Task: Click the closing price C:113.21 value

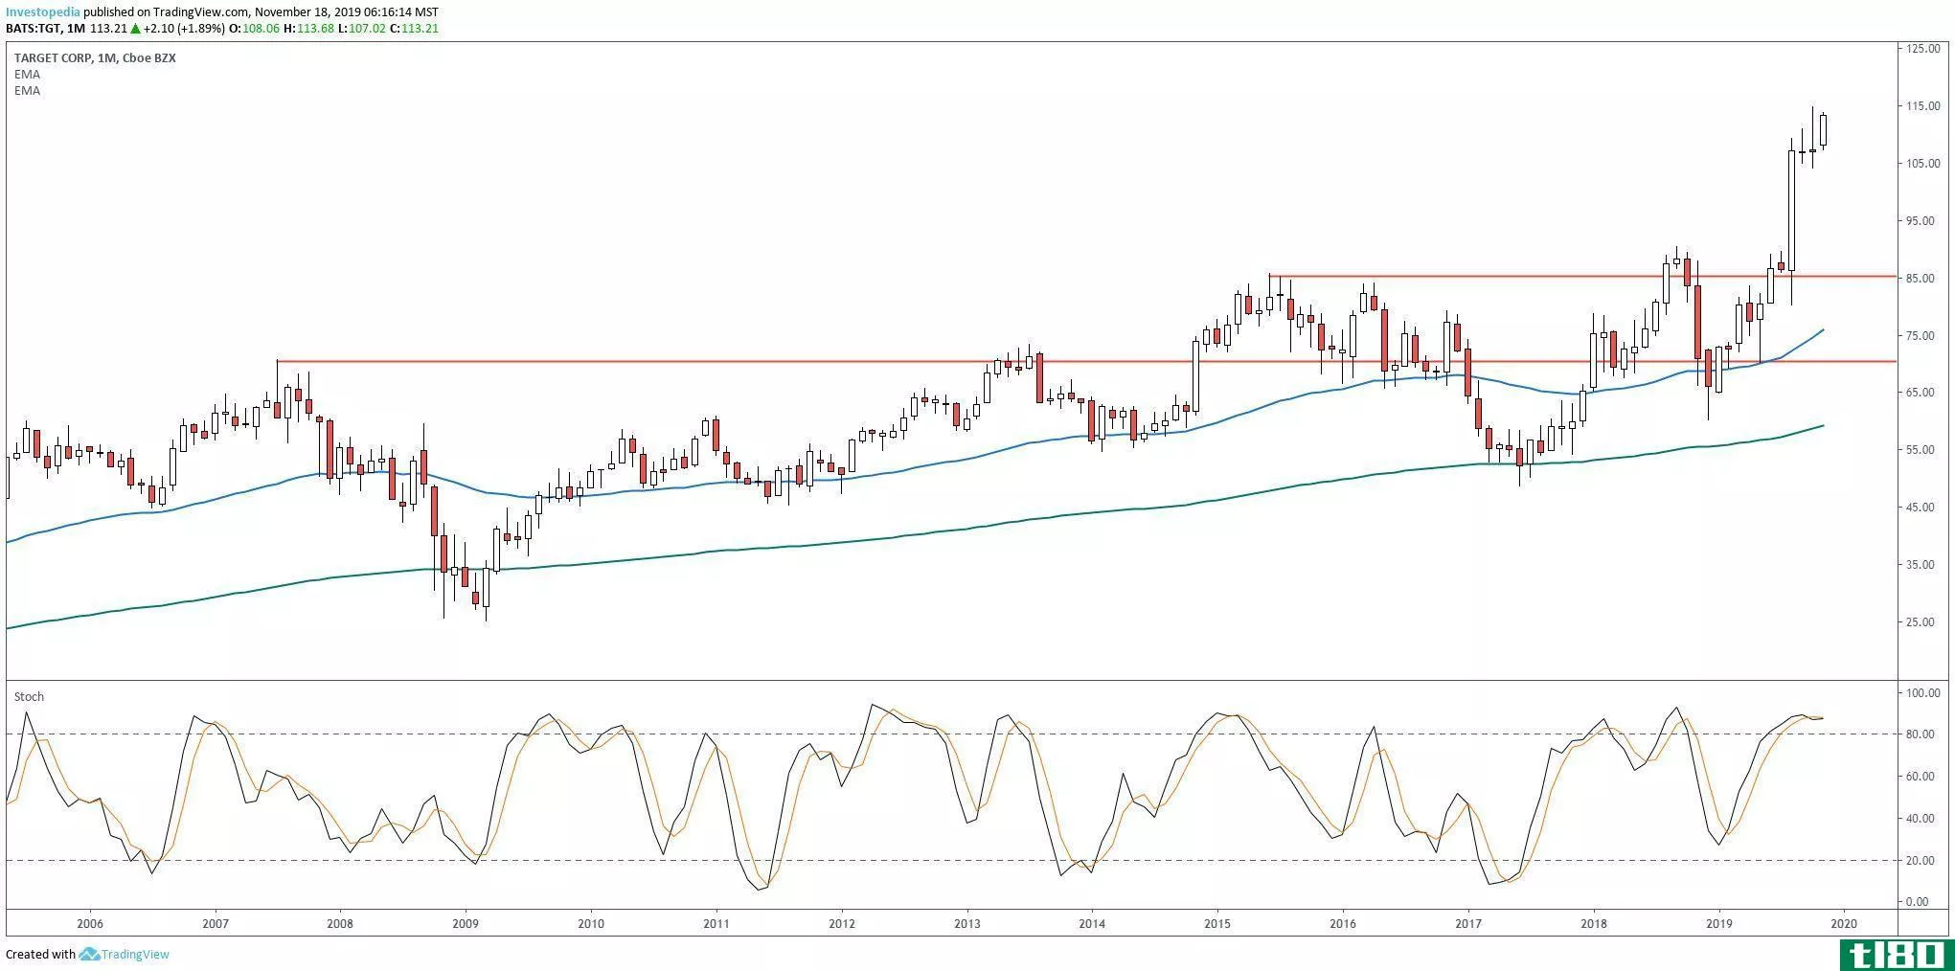Action: pos(416,28)
